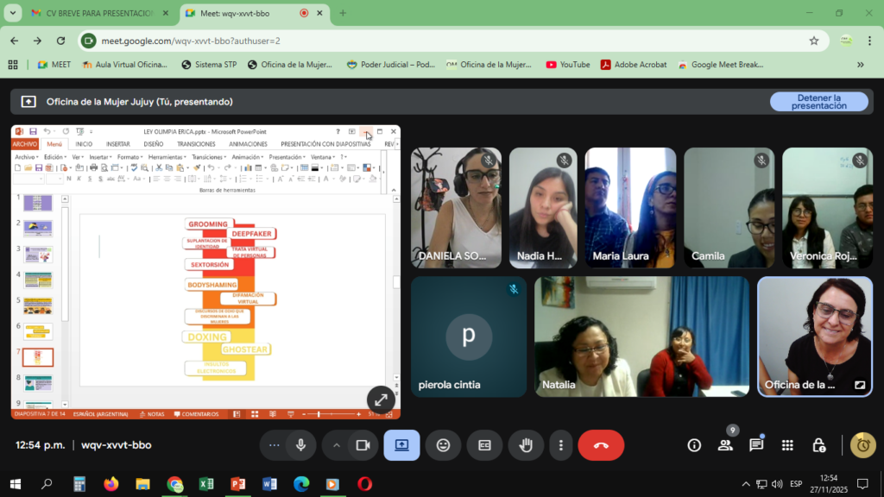Open Excel from the Windows taskbar

[x=206, y=484]
